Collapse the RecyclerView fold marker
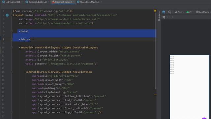 point(12,72)
